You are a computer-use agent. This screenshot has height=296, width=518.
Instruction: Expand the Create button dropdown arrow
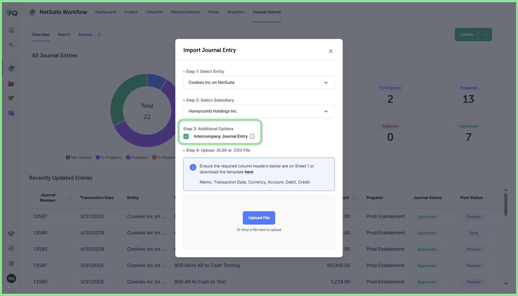pos(485,35)
